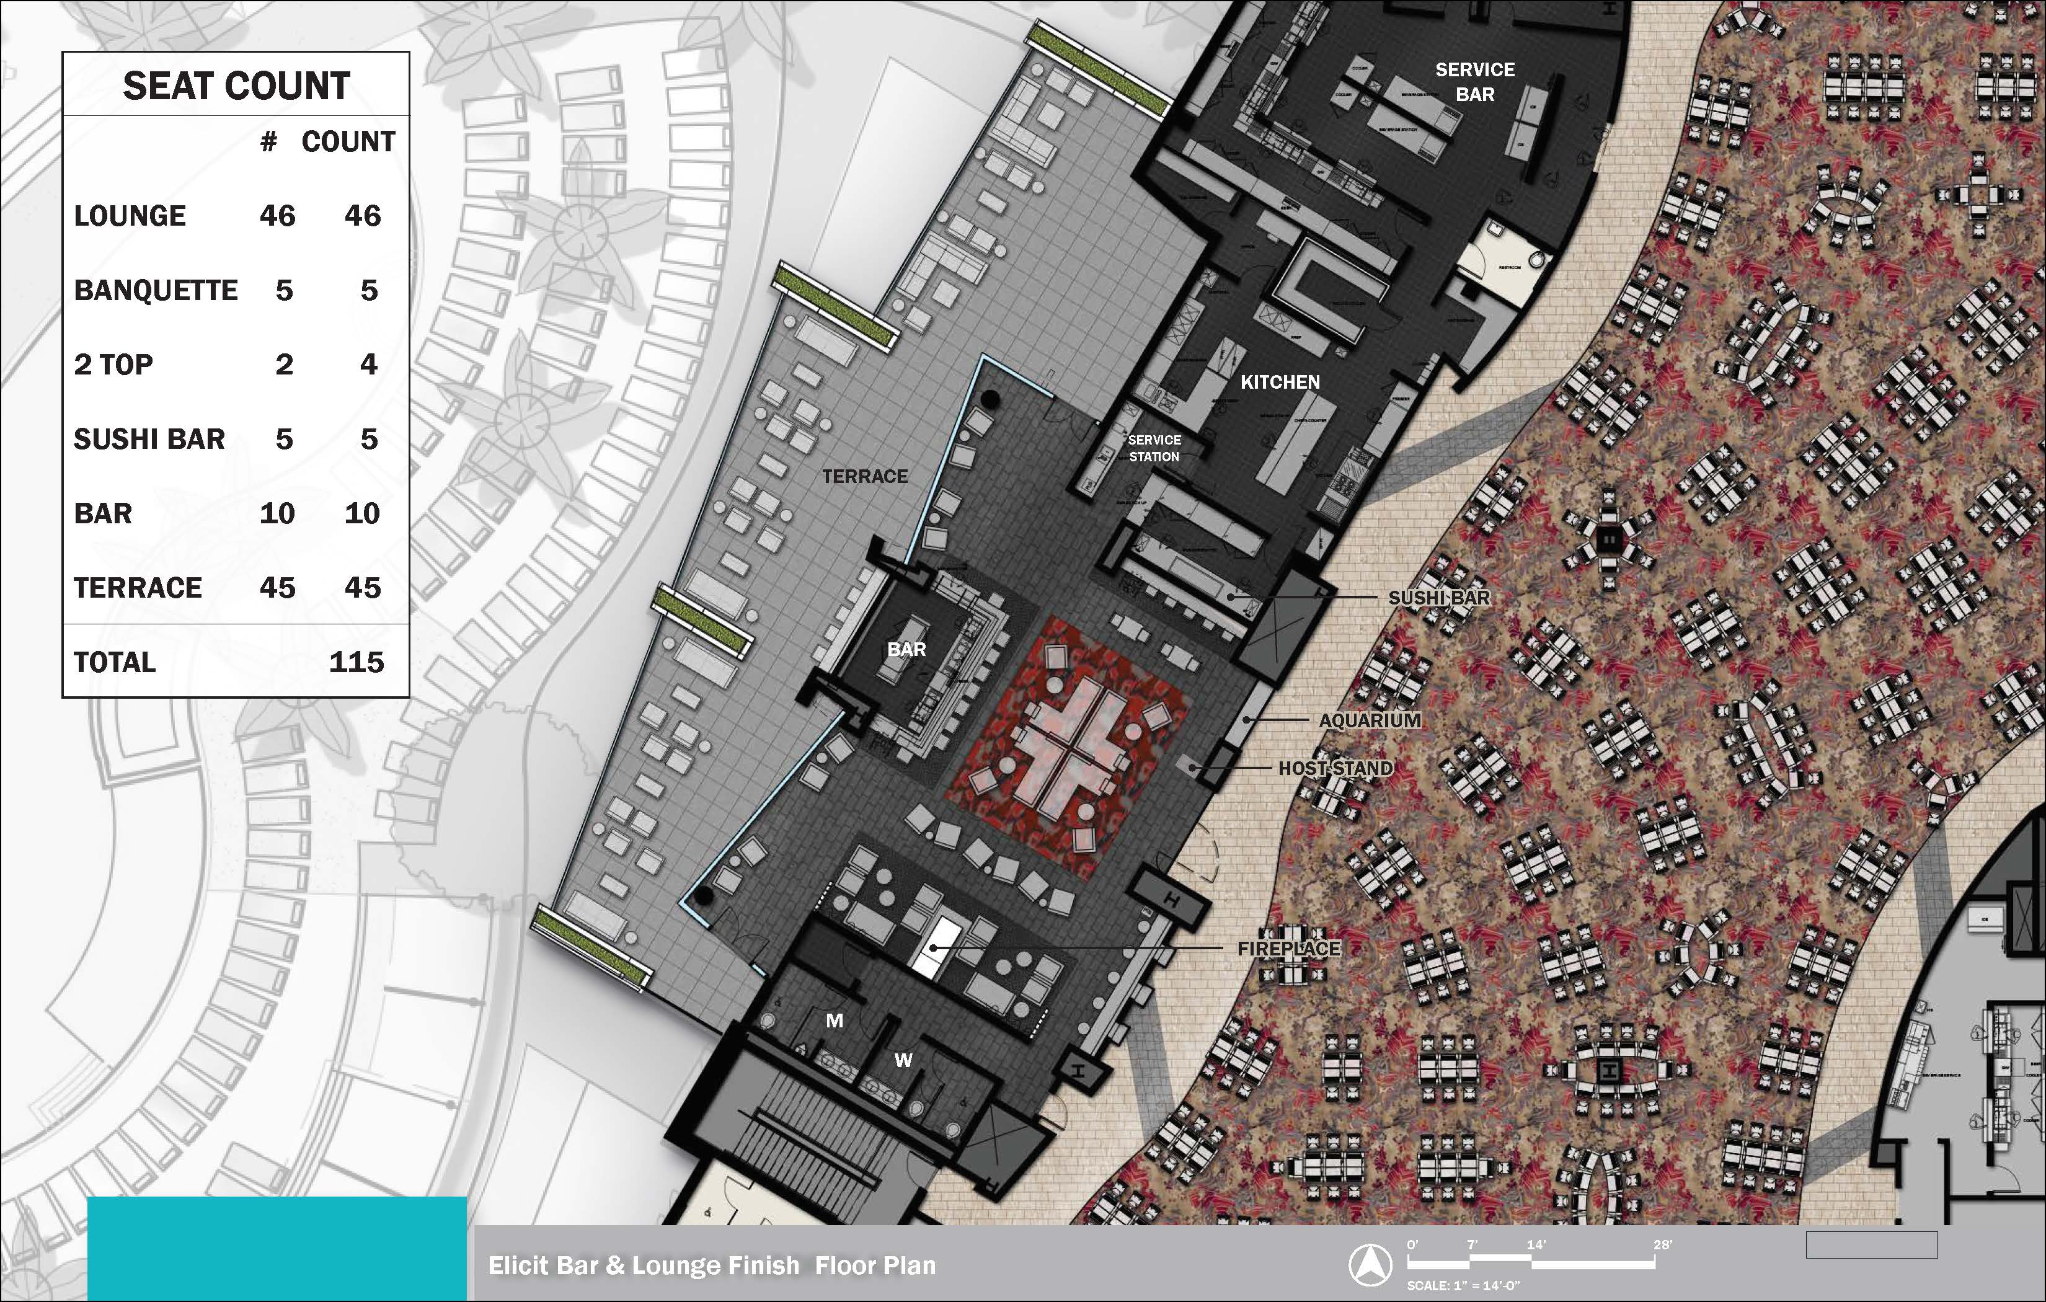
Task: Click the women's restroom W label
Action: click(x=903, y=1060)
